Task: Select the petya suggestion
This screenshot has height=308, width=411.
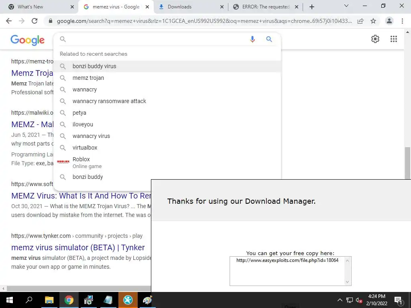Action: [x=167, y=113]
